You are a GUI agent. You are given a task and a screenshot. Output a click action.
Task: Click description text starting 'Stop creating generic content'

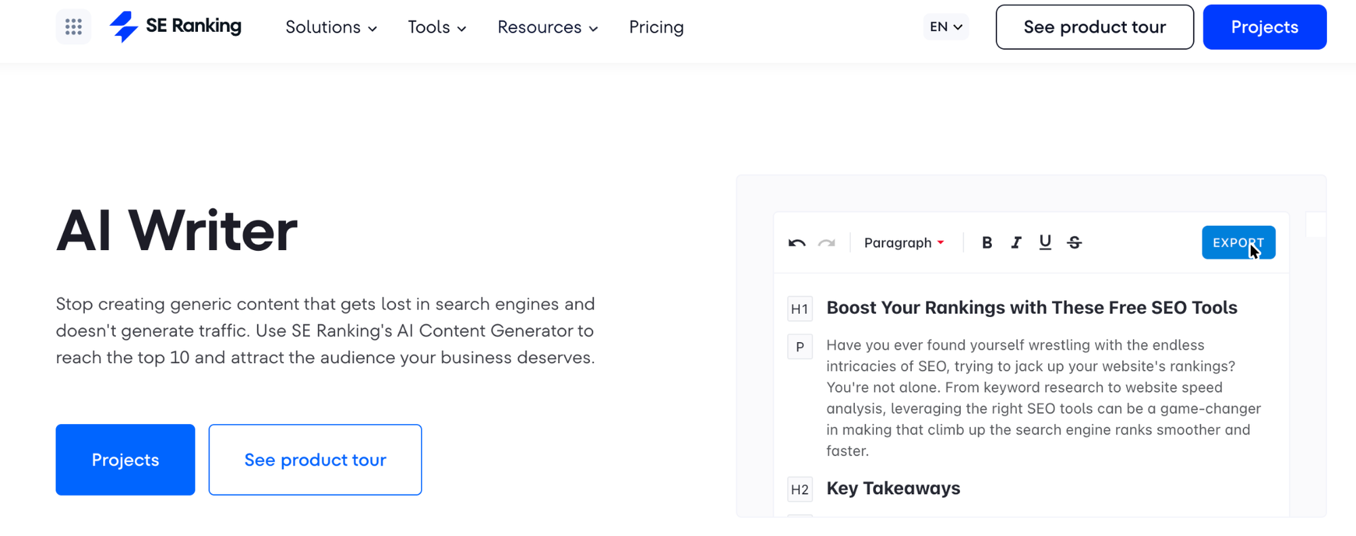(325, 331)
